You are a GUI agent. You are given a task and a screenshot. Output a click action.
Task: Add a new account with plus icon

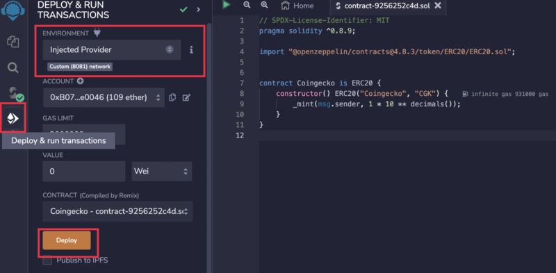click(80, 81)
